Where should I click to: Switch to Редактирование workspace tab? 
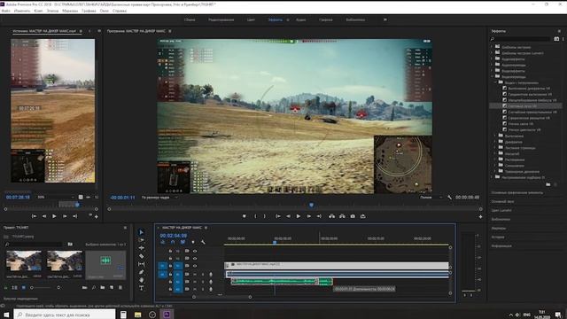[x=221, y=19]
